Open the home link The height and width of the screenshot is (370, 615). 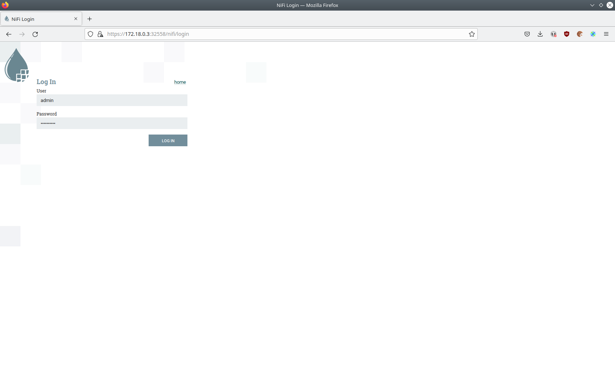click(180, 82)
